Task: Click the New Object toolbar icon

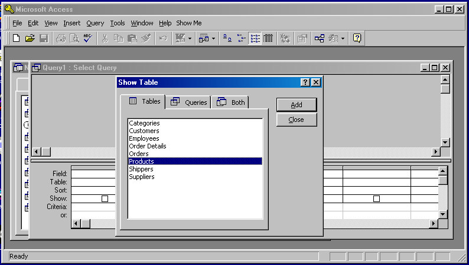Action: click(333, 38)
